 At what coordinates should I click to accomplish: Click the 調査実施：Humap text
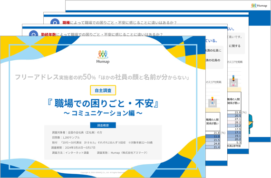coord(122,153)
